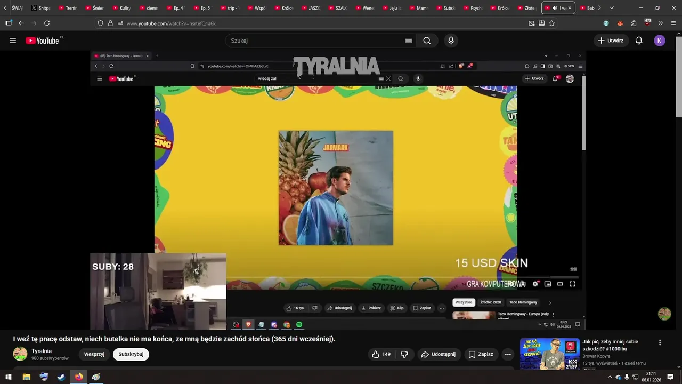Open options for the Jak pić recommended video
This screenshot has height=384, width=682.
pyautogui.click(x=660, y=342)
